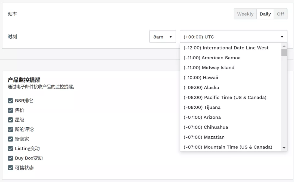
Task: Toggle the 新卖家 checkbox
Action: coord(10,139)
